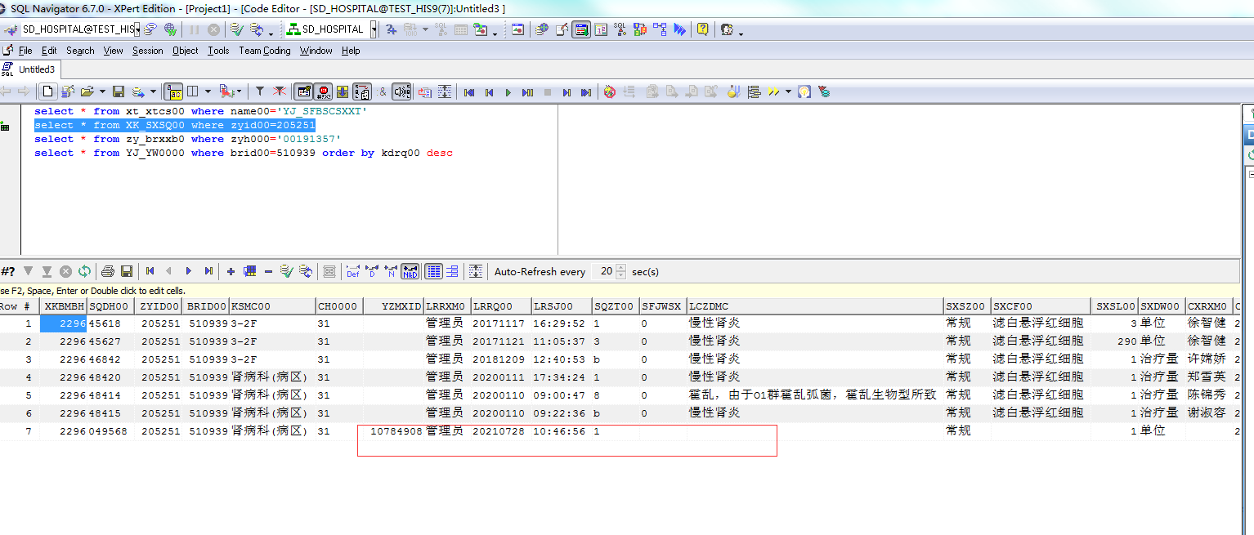Screen dimensions: 1254x535
Task: Go to first record in results grid
Action: click(x=150, y=271)
